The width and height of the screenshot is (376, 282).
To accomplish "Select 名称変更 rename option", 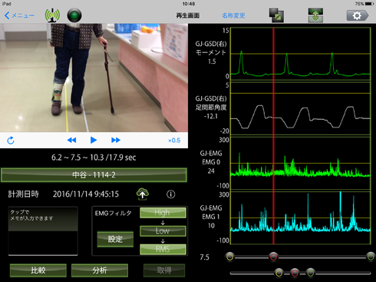I will [x=233, y=15].
